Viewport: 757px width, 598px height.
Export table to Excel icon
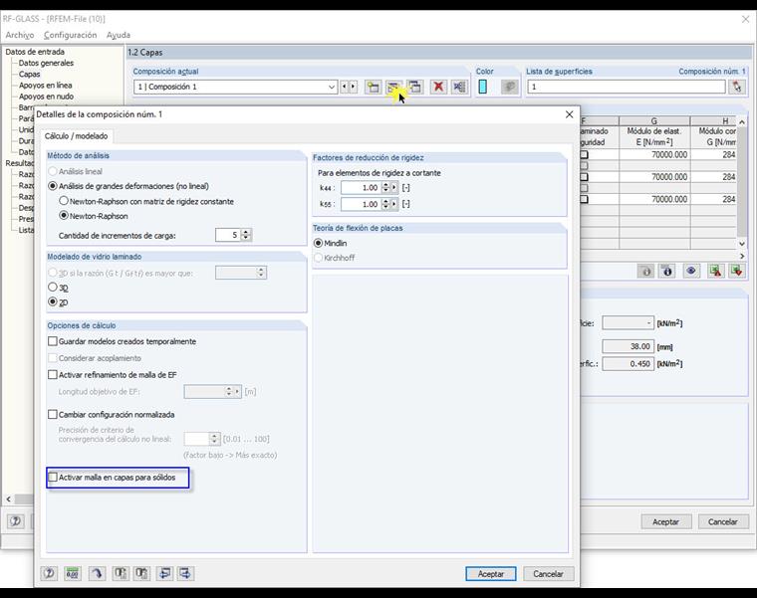pyautogui.click(x=715, y=271)
